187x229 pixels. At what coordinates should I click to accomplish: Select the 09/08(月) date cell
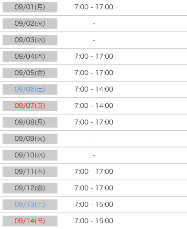(x=30, y=122)
